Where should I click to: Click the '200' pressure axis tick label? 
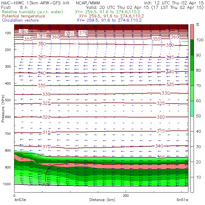coord(8,50)
